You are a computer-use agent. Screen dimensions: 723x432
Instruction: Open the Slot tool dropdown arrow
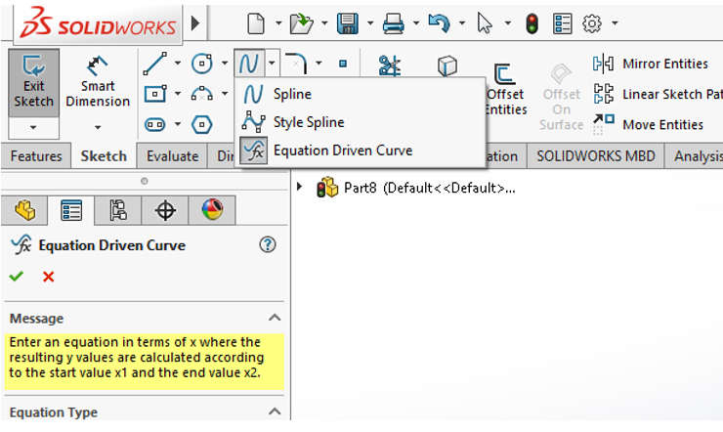(178, 124)
